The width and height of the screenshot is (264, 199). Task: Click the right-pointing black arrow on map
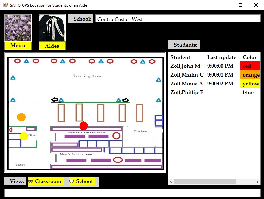pyautogui.click(x=126, y=100)
